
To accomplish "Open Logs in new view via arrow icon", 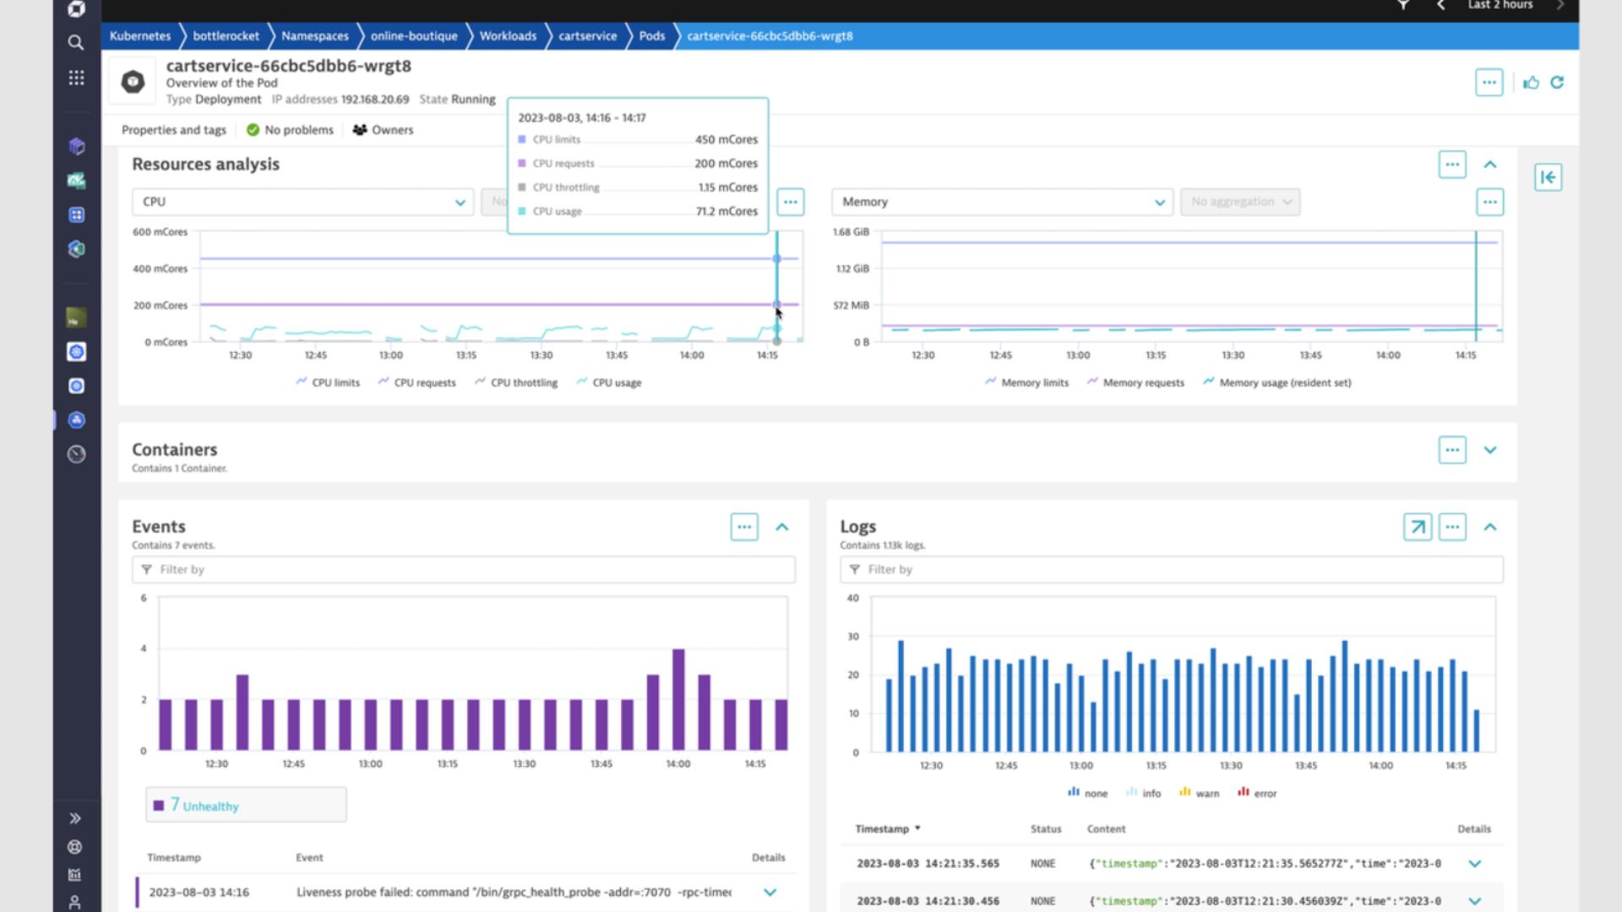I will pyautogui.click(x=1417, y=527).
